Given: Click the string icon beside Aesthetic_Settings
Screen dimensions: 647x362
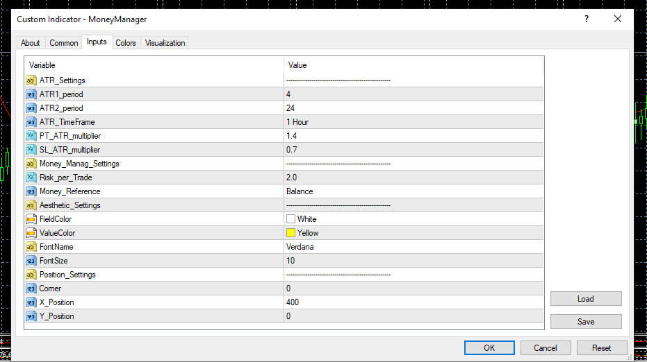Looking at the screenshot, I should [31, 205].
